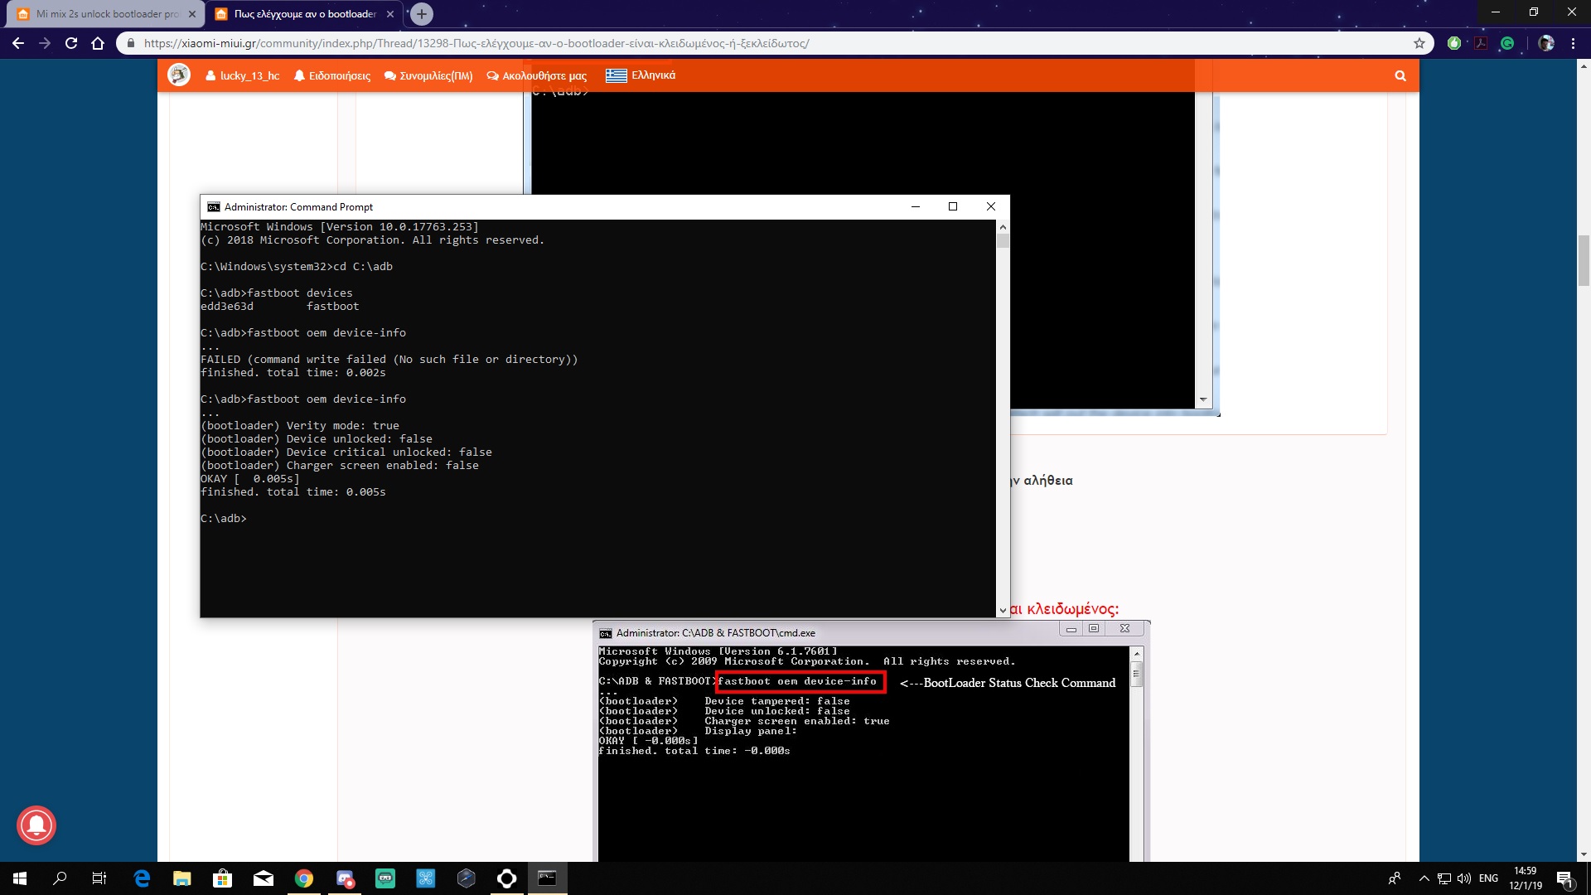Open the lucky_13_hc profile link
1591x895 pixels.
(243, 75)
